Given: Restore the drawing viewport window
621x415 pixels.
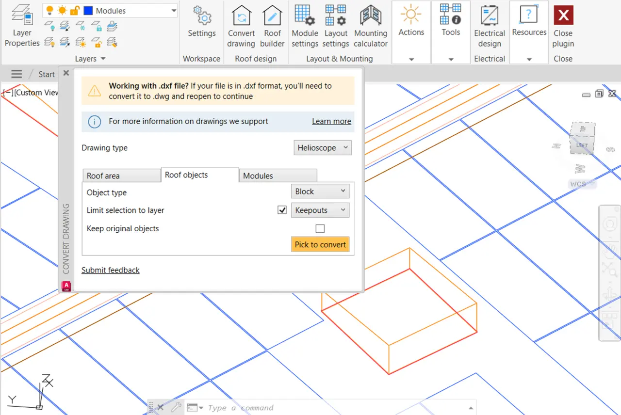Looking at the screenshot, I should point(599,94).
